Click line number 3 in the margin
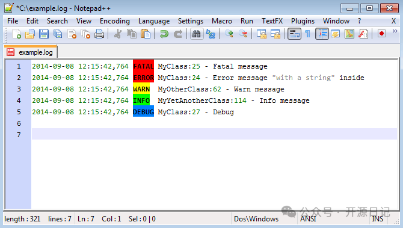Viewport: 403px width, 228px height. coord(19,89)
